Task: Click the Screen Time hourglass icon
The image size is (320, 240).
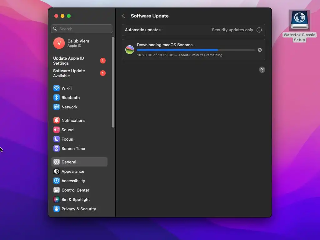Action: 57,148
